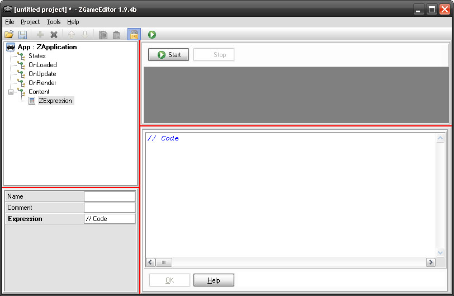Screen dimensions: 454x296
Task: Click the Comment property input field
Action: tap(110, 208)
